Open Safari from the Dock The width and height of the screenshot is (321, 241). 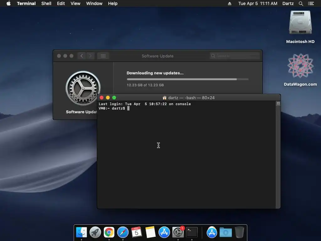click(123, 233)
